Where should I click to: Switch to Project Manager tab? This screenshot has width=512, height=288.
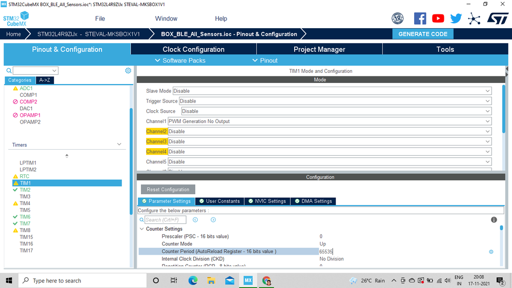point(319,49)
